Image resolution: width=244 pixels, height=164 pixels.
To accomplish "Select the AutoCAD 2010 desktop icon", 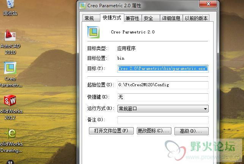I will 10,42.
